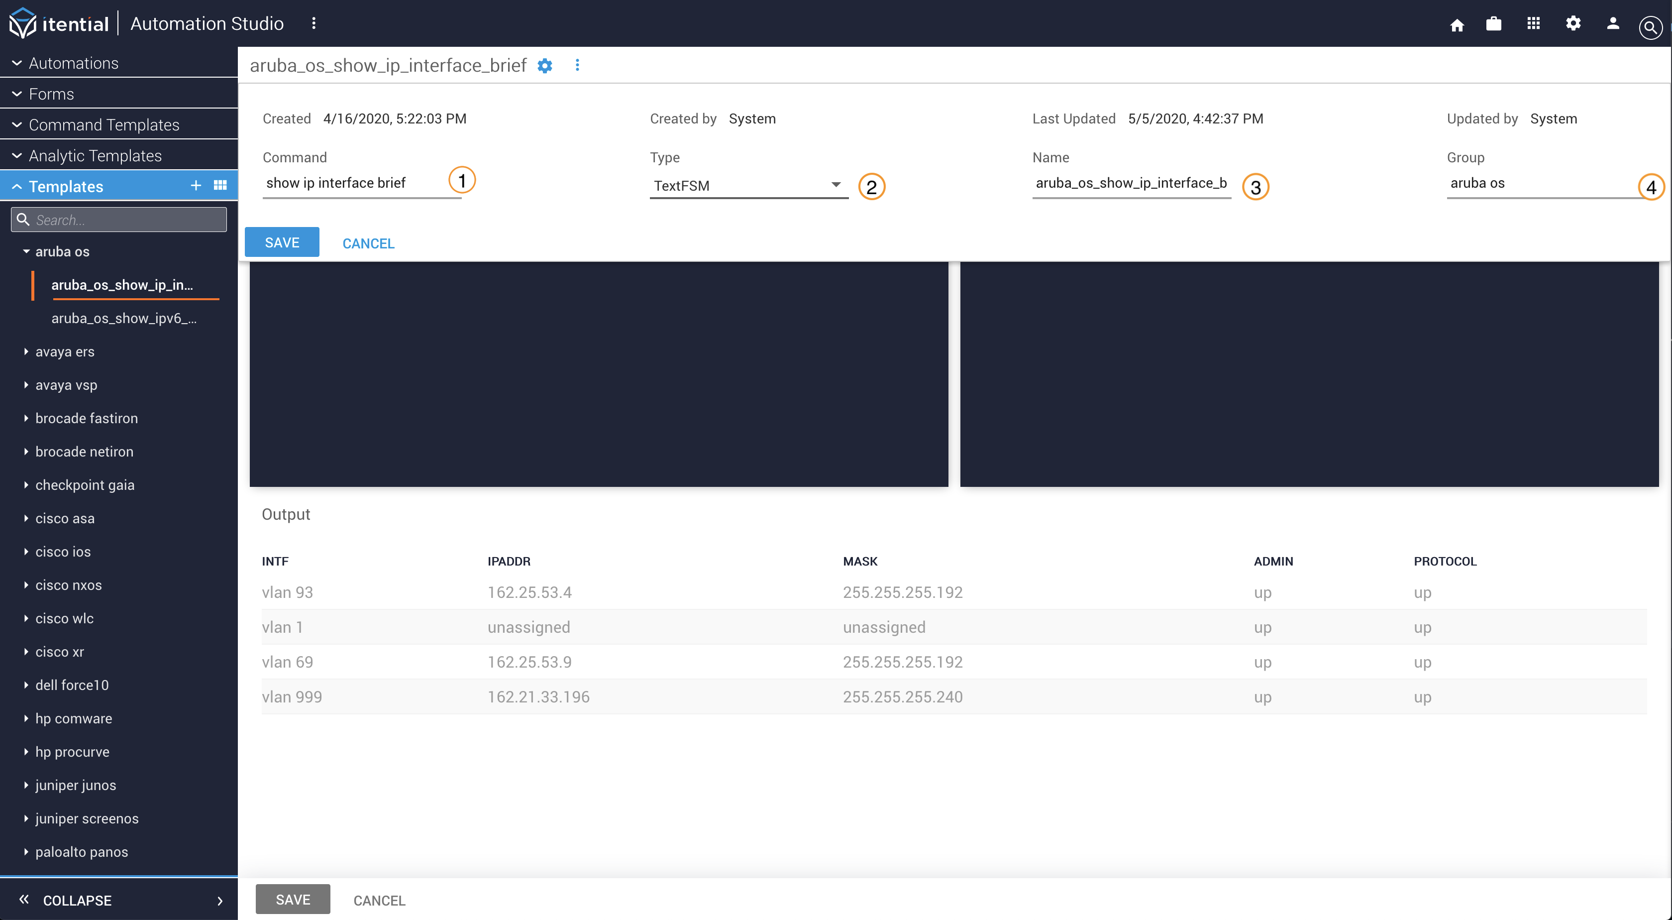
Task: Click the blue CANCEL link
Action: pos(368,243)
